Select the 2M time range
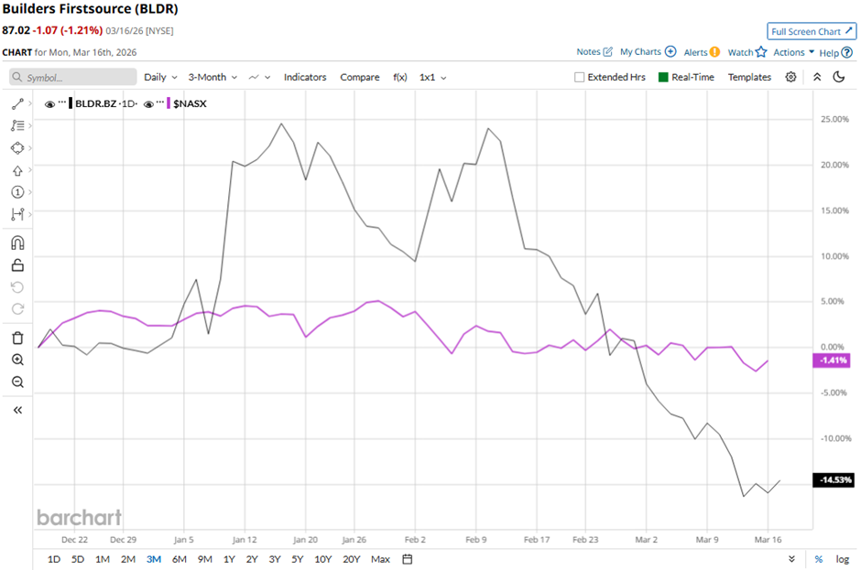 tap(128, 559)
